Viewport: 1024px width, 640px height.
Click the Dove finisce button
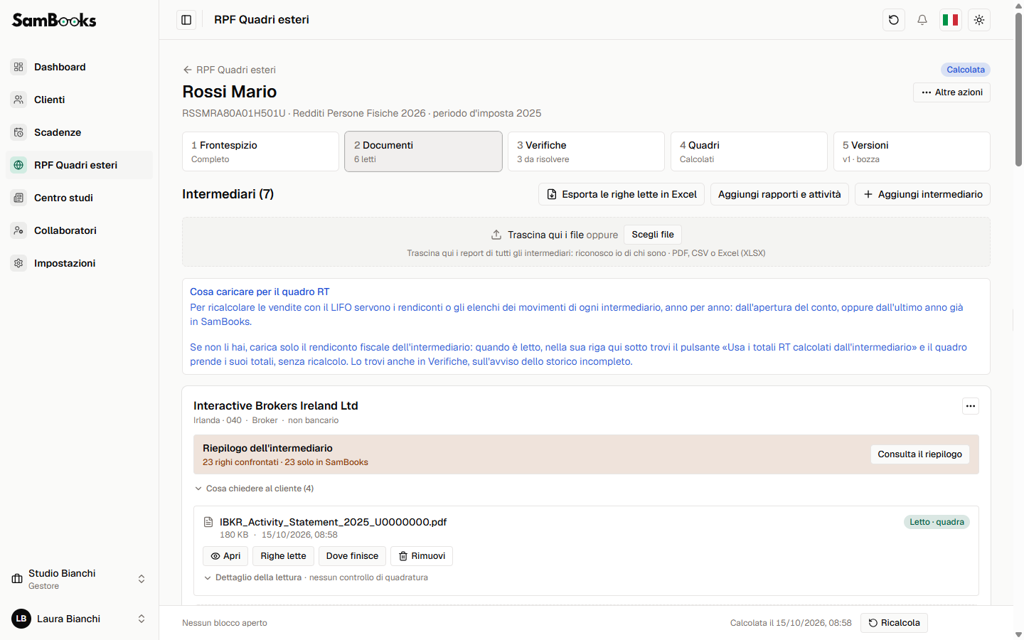point(352,556)
